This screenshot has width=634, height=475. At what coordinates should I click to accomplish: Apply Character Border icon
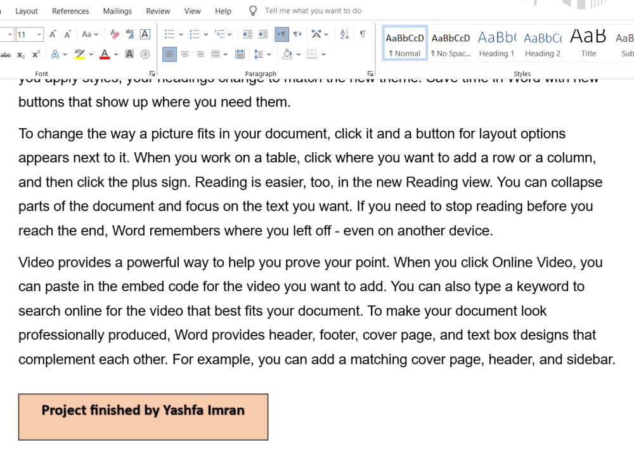(x=145, y=34)
